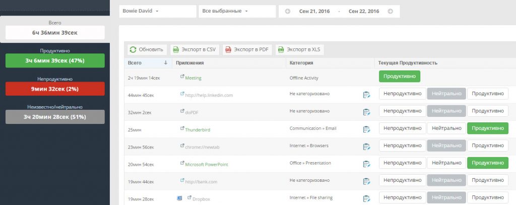The height and width of the screenshot is (205, 516).
Task: Open the http://help.linkedin.com link
Action: tap(209, 95)
